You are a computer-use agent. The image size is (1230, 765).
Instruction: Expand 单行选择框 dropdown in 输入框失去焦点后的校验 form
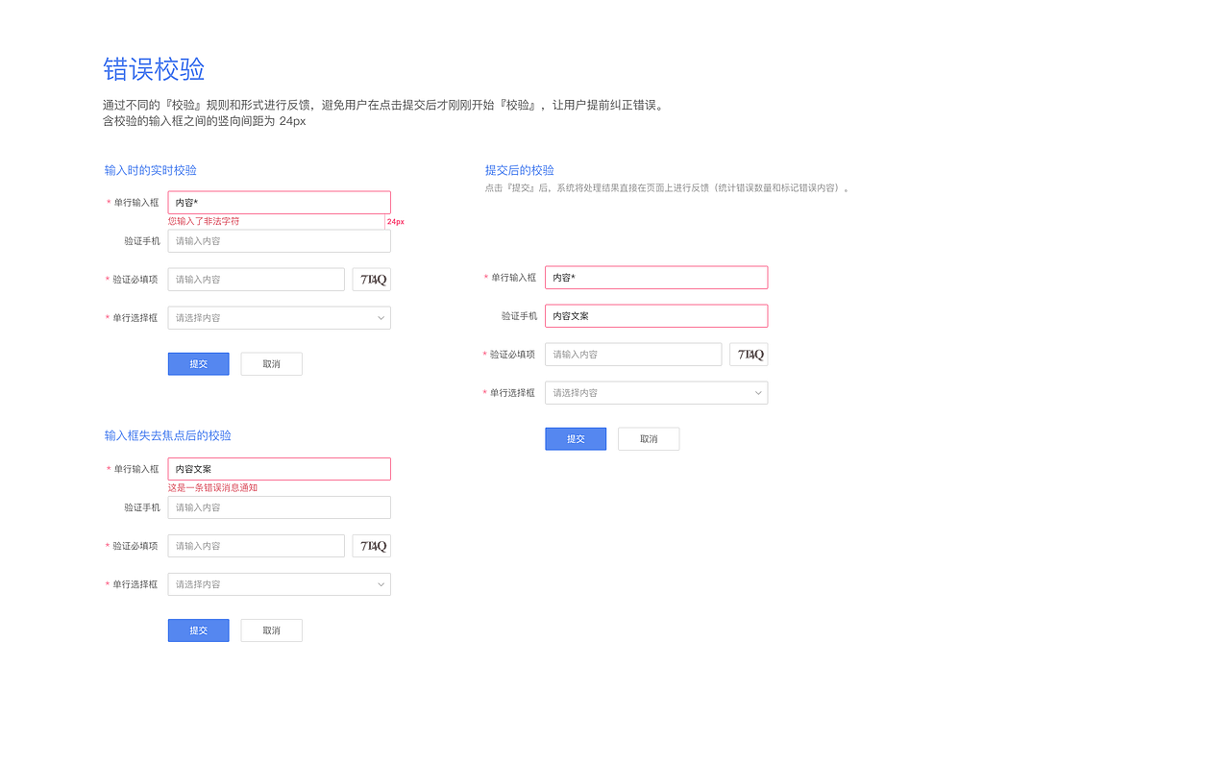[279, 584]
